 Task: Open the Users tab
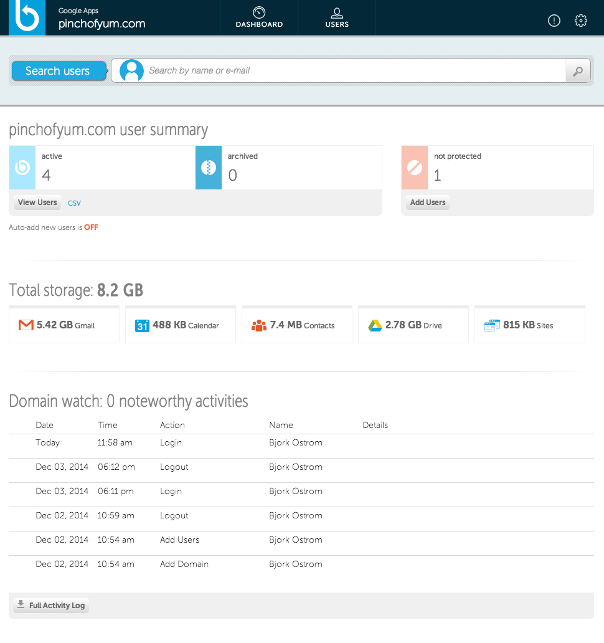[x=337, y=17]
